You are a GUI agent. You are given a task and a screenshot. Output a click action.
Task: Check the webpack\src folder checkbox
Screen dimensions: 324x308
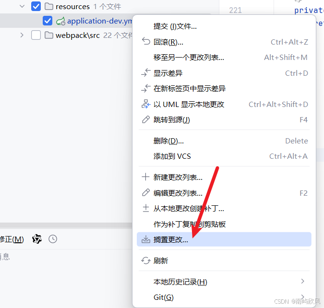click(x=36, y=35)
